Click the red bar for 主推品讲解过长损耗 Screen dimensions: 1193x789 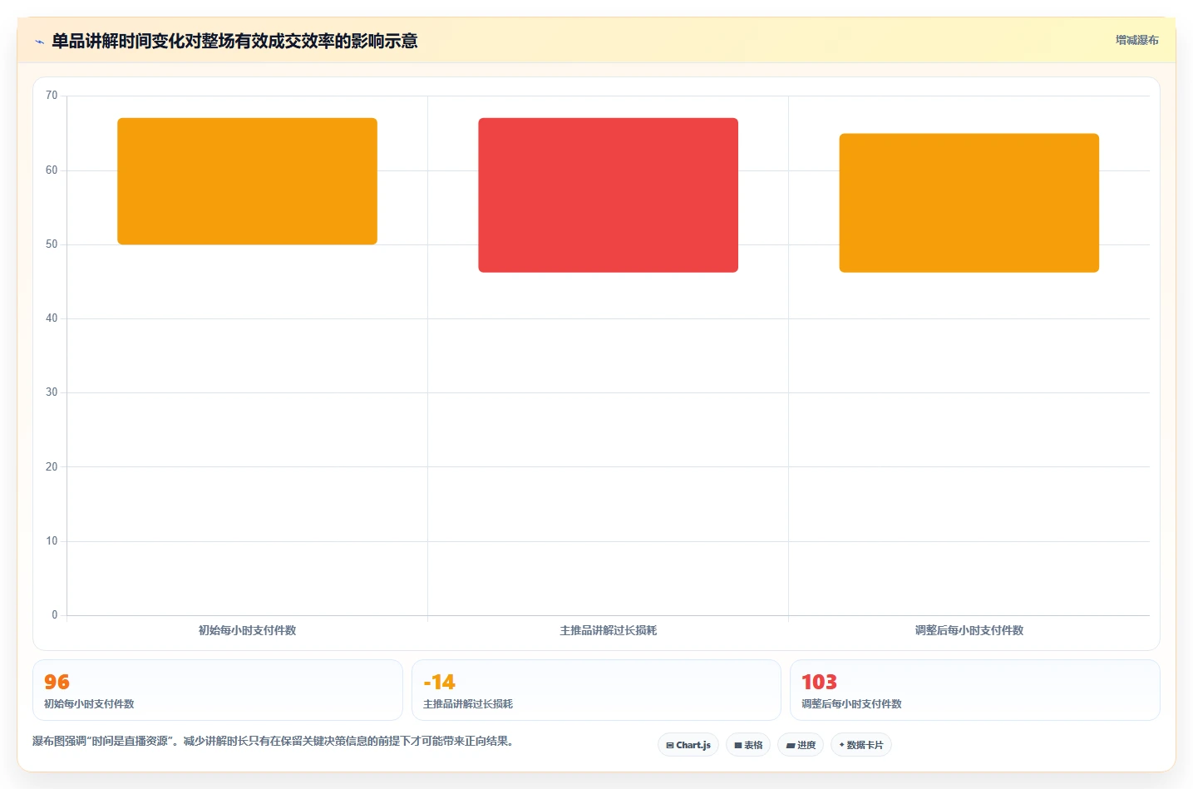[x=608, y=195]
